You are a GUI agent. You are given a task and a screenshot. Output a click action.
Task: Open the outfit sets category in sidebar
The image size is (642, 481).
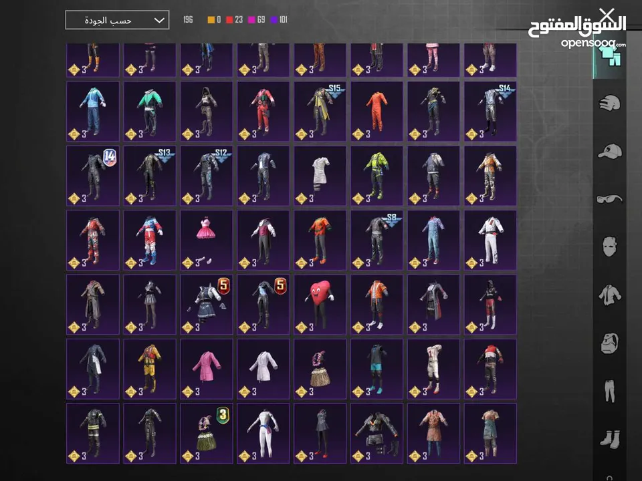(610, 56)
